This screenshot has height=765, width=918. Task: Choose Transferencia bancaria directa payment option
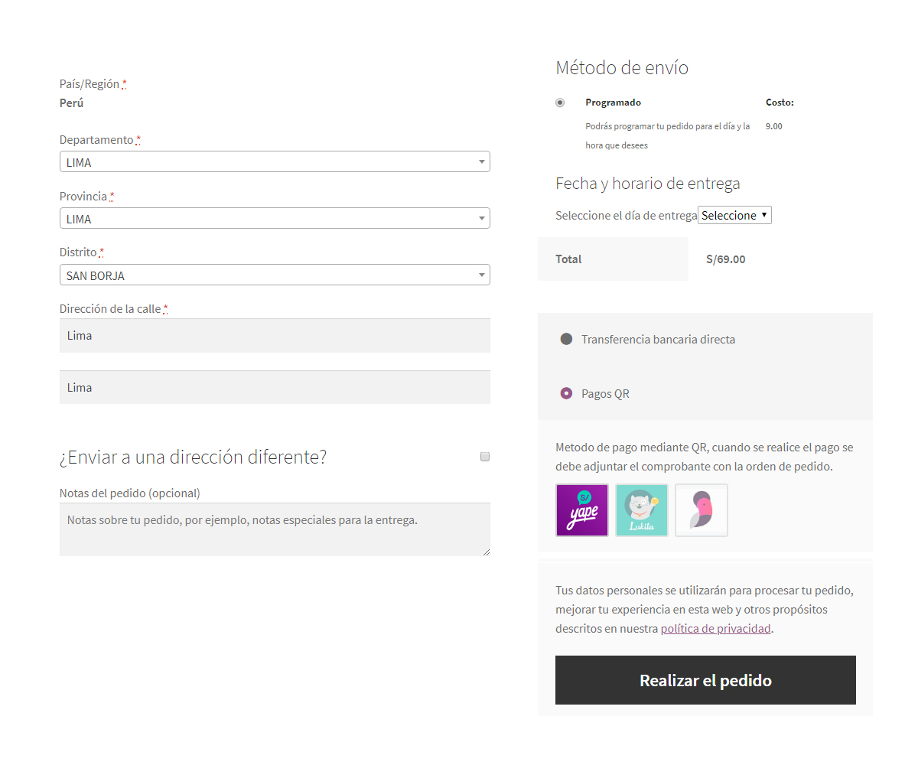(566, 339)
